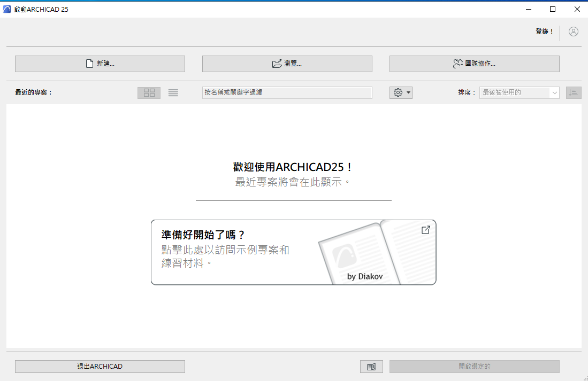Toggle the ascending/descending sort order icon

click(x=574, y=92)
